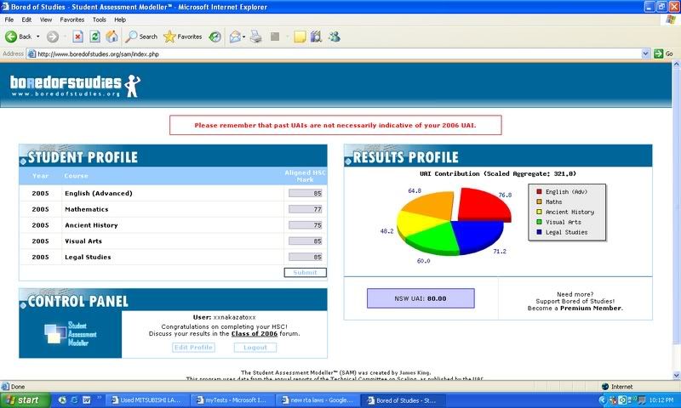Viewport: 681px width, 408px height.
Task: Click the yellow note toolbar icon
Action: coord(300,37)
